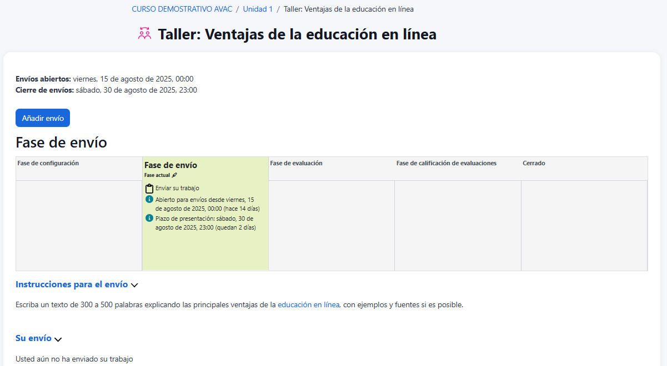Select the Cerrado phase column header
The image size is (667, 366).
534,163
